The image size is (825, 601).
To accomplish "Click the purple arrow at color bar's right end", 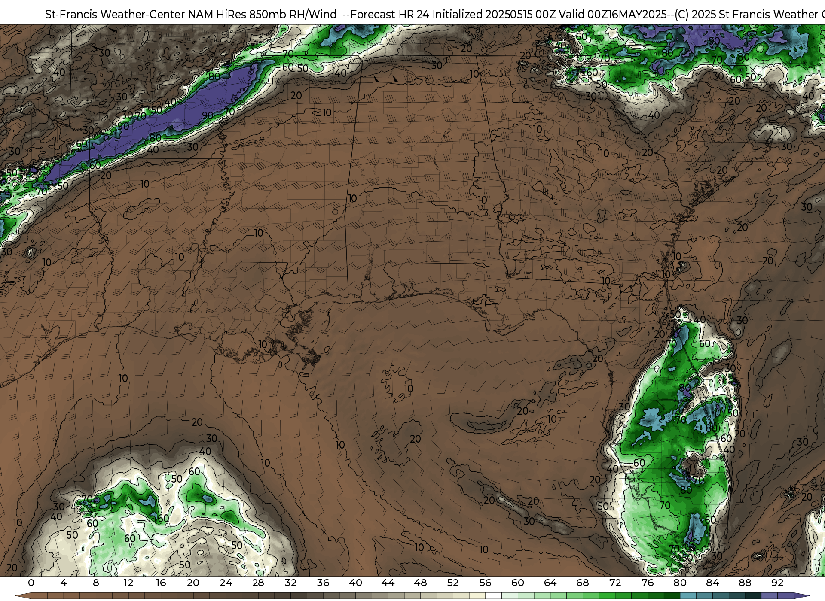I will click(x=801, y=596).
